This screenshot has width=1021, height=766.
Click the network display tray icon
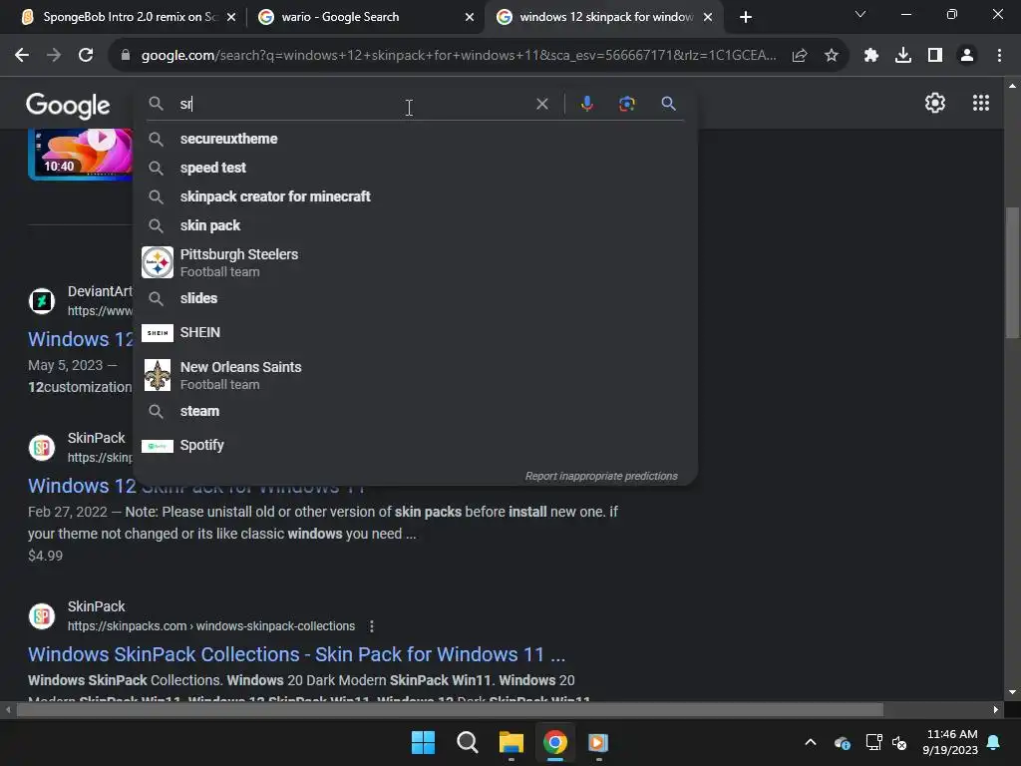(873, 742)
